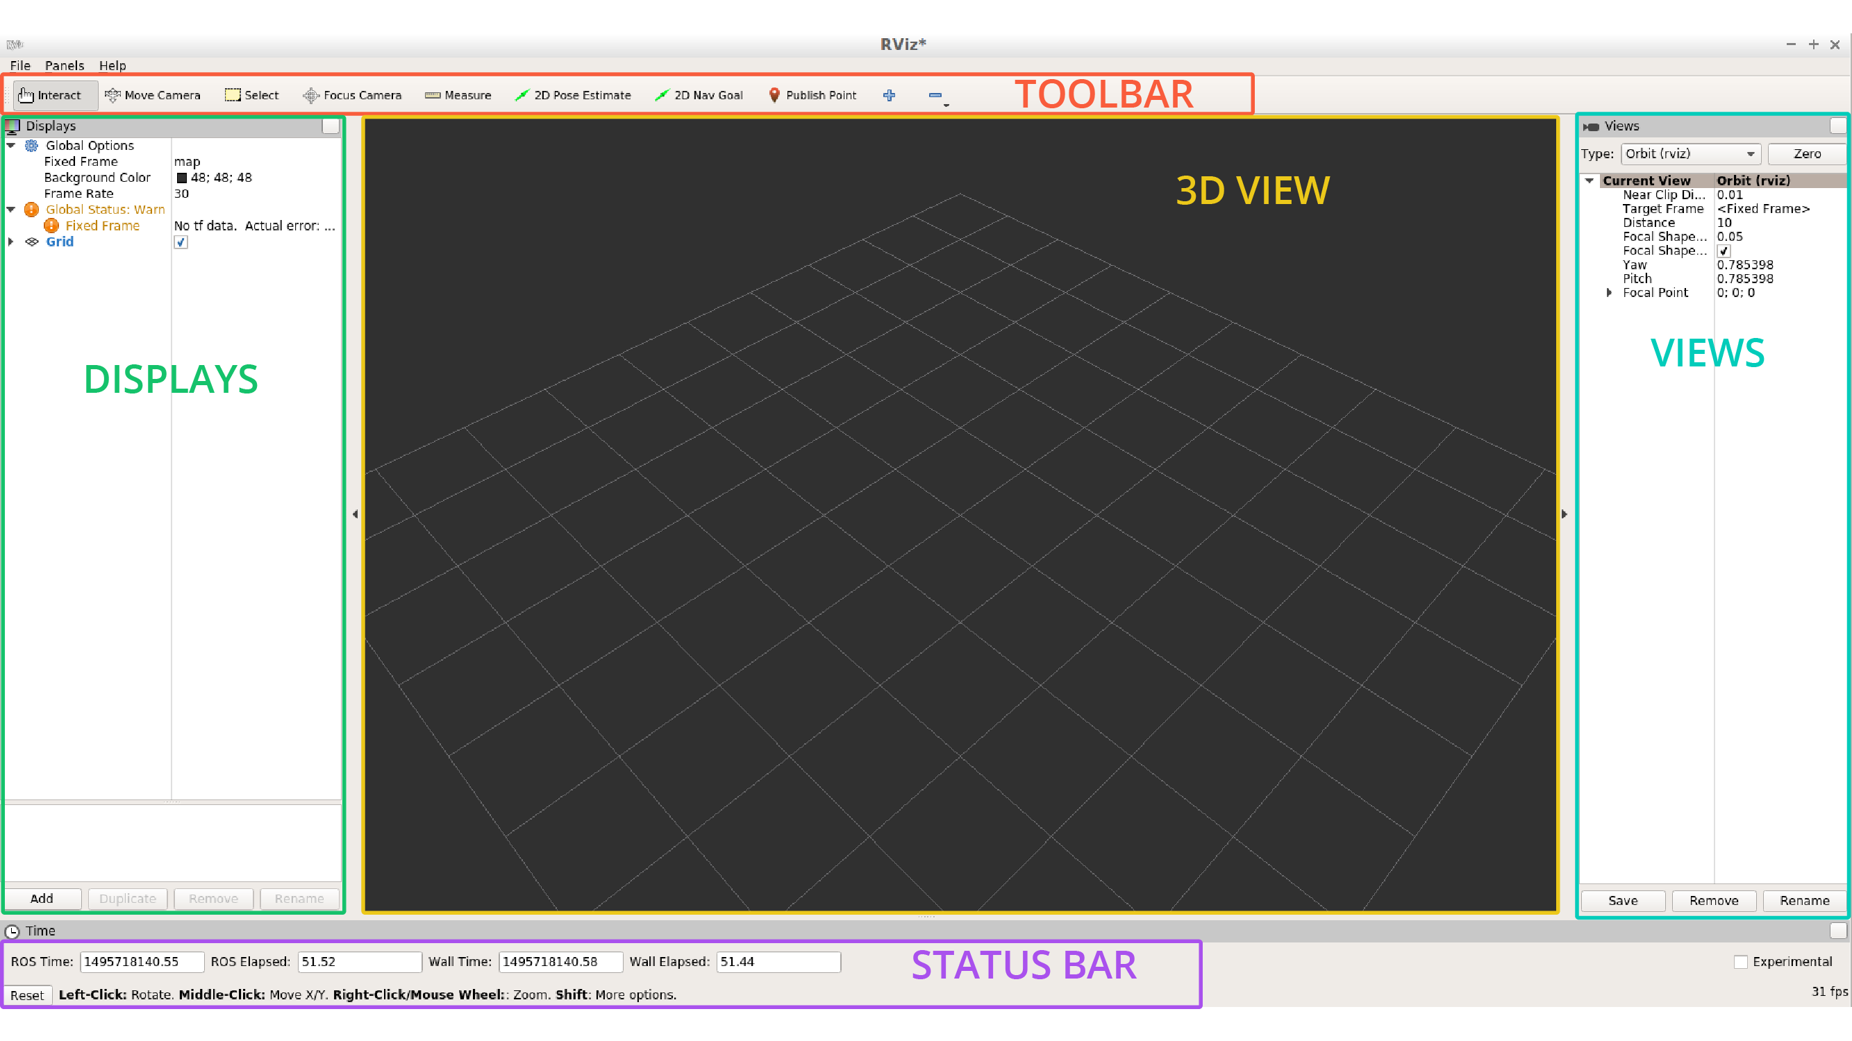Click the blue plus add-tool icon
This screenshot has width=1852, height=1041.
[890, 95]
